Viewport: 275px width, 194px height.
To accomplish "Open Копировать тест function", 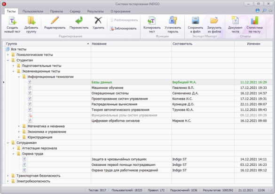I will (152, 25).
